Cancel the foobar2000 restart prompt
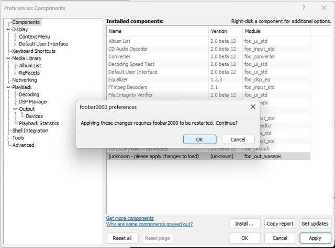This screenshot has height=248, width=335. (x=238, y=139)
